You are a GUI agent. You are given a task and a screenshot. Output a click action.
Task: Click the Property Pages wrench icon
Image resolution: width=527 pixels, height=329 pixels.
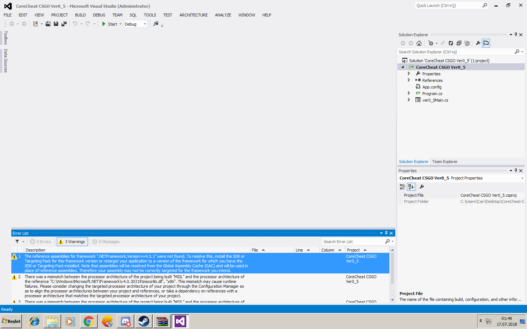(422, 187)
